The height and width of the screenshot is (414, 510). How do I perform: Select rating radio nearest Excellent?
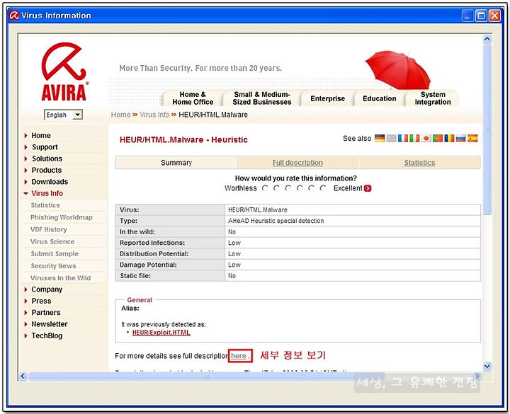323,188
